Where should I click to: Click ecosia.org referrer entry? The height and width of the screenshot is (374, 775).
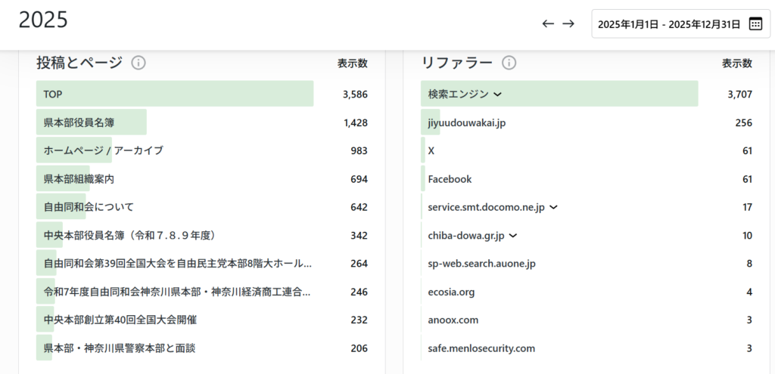tap(451, 292)
